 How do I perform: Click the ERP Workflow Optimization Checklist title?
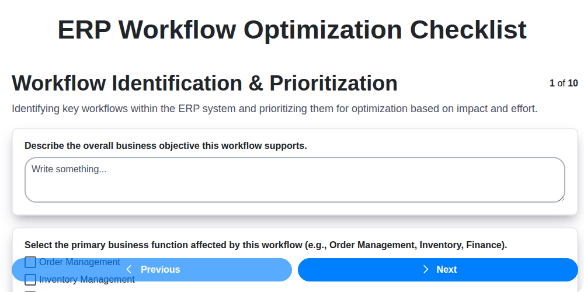(x=292, y=30)
